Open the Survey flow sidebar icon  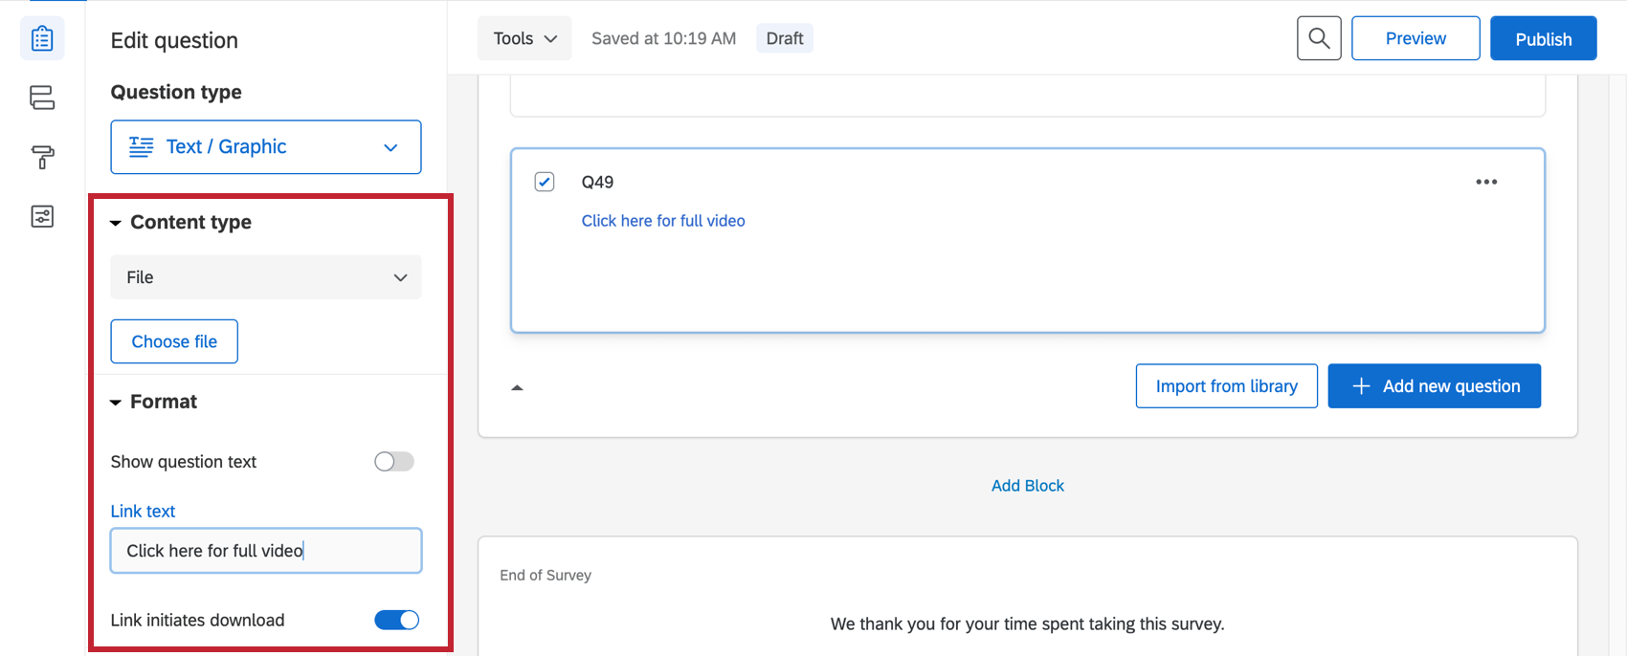tap(42, 98)
